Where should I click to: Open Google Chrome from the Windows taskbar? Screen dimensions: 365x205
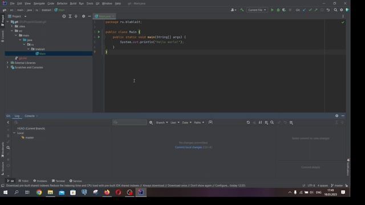(x=39, y=192)
